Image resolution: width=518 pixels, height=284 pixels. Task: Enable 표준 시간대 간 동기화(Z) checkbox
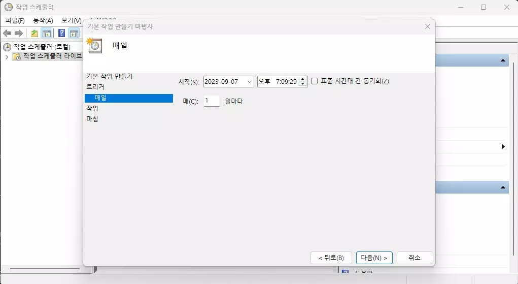[314, 81]
